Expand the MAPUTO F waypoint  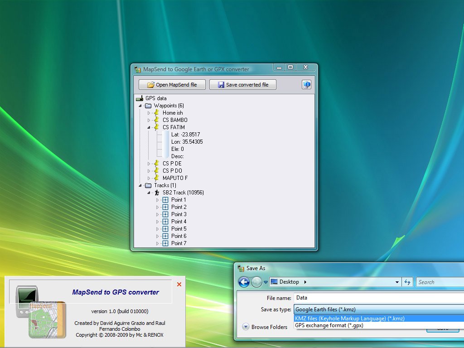click(x=149, y=178)
